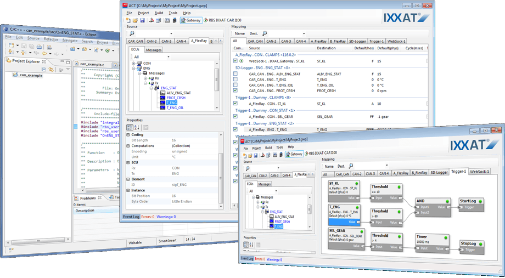The height and width of the screenshot is (278, 505).
Task: Click the StartLog block in trigger diagram
Action: 471,205
